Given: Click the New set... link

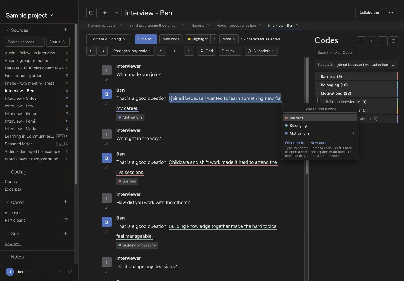Looking at the screenshot, I should 13,244.
